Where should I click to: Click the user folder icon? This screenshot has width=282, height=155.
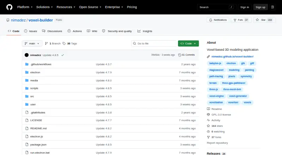click(27, 105)
